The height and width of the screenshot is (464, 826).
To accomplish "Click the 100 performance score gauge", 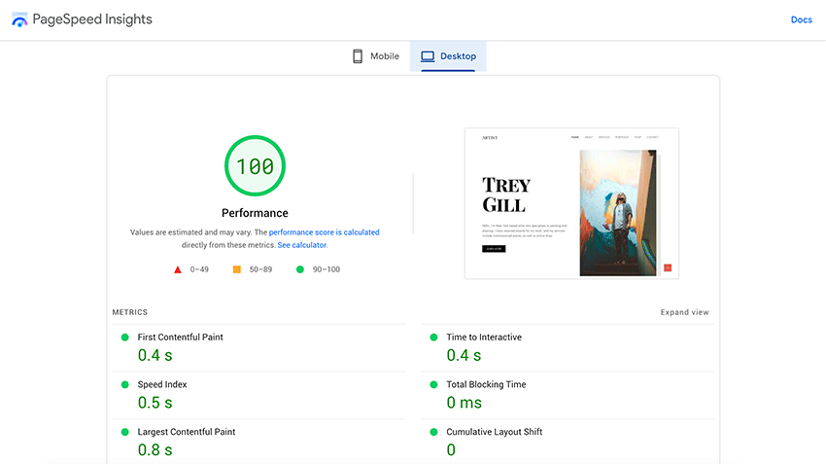I will click(x=255, y=165).
